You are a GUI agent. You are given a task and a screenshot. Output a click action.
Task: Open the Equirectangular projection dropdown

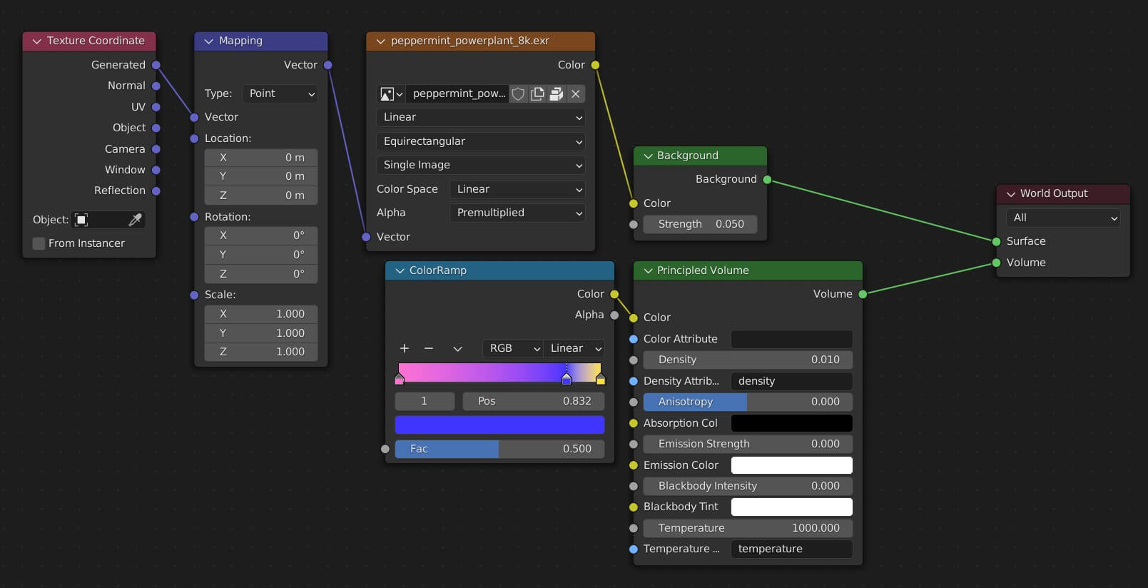click(x=480, y=141)
